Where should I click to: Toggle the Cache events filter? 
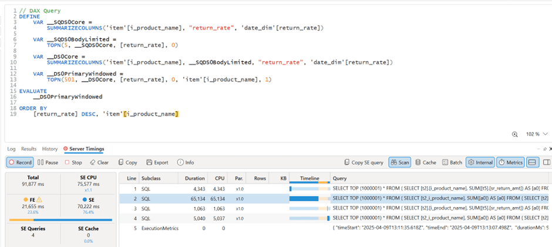[426, 163]
